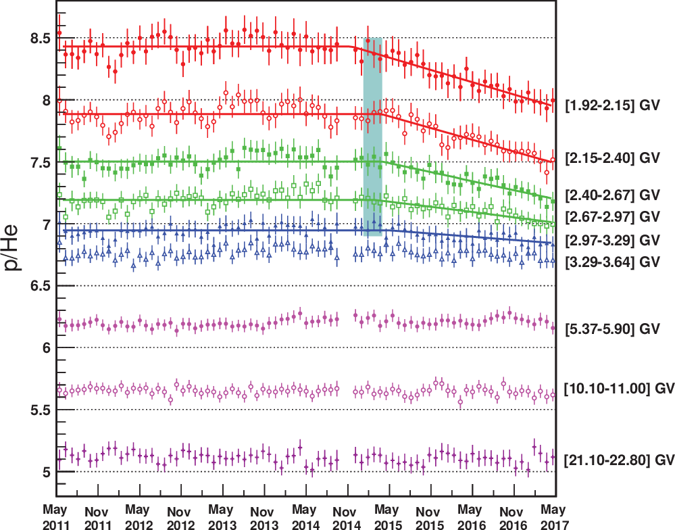Click the May 2016 x-axis label
The width and height of the screenshot is (675, 530).
click(x=471, y=517)
